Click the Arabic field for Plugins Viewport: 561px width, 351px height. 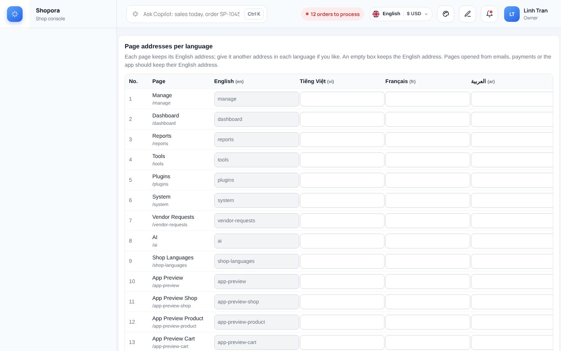tap(512, 180)
